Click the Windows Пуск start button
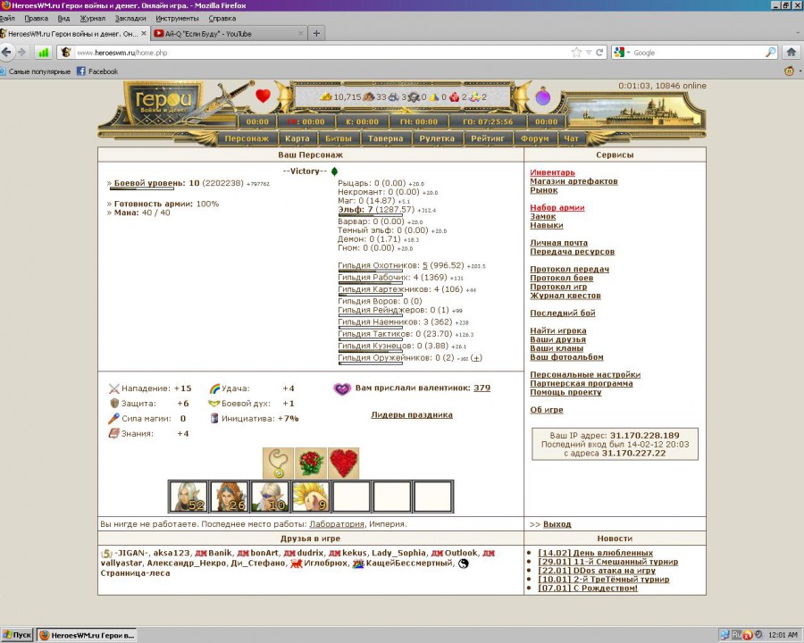The width and height of the screenshot is (804, 643). click(17, 635)
